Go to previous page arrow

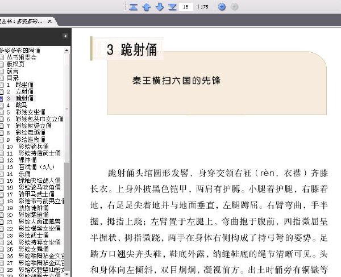click(147, 7)
